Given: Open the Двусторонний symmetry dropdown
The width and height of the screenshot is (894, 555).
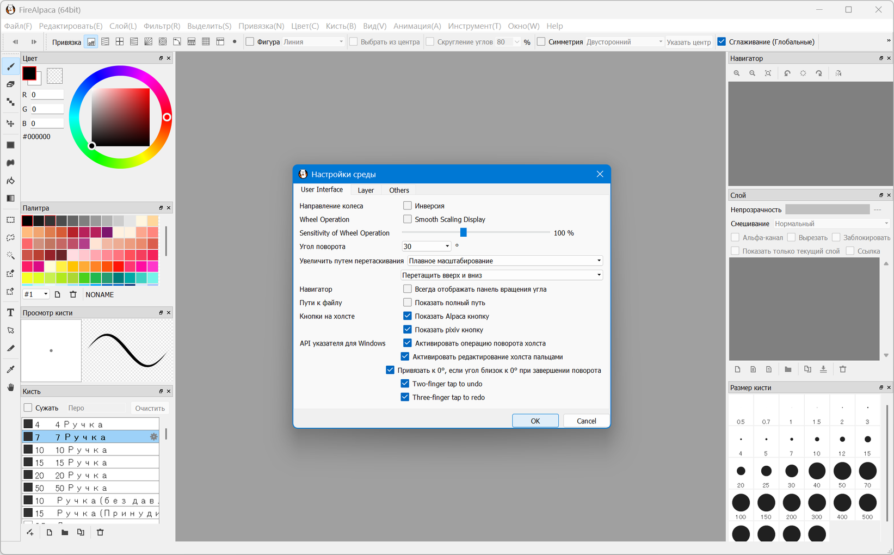Looking at the screenshot, I should pos(625,42).
